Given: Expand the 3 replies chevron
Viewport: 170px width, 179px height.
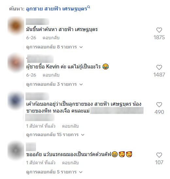Looking at the screenshot, I should coord(81,84).
